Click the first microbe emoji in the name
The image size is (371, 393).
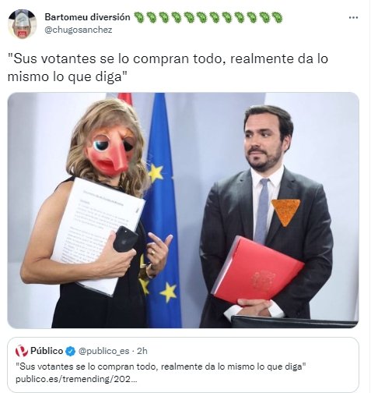139,17
